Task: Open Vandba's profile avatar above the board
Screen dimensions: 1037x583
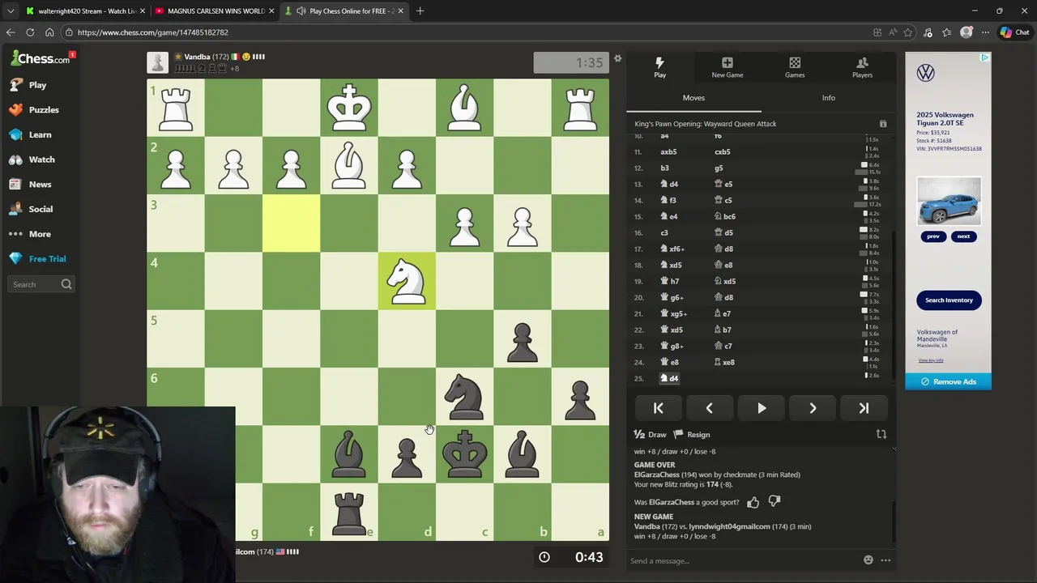Action: (157, 62)
